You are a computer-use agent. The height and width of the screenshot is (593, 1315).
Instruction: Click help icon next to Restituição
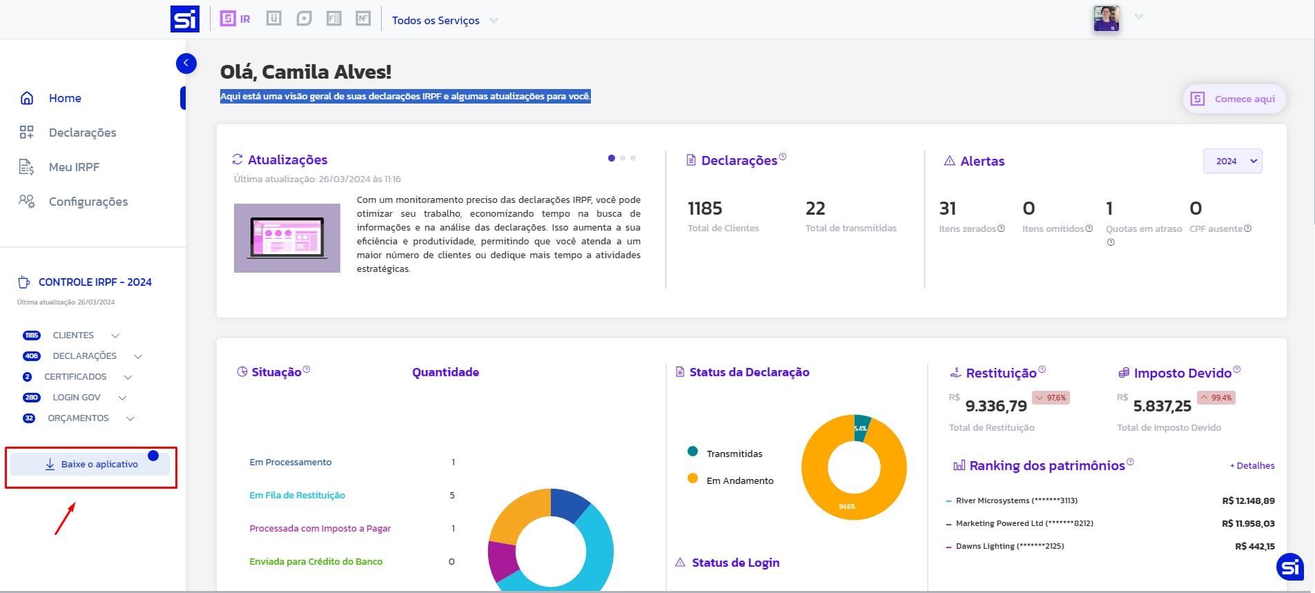pos(1042,369)
